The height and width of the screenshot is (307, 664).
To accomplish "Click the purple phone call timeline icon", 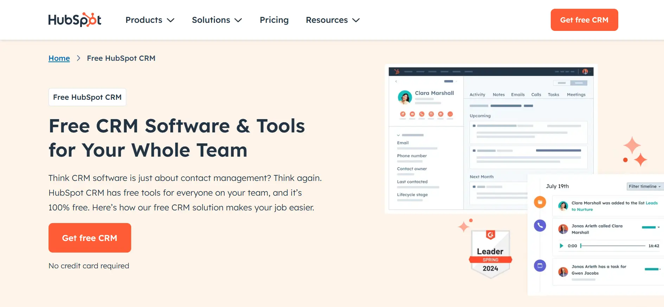I will (540, 226).
